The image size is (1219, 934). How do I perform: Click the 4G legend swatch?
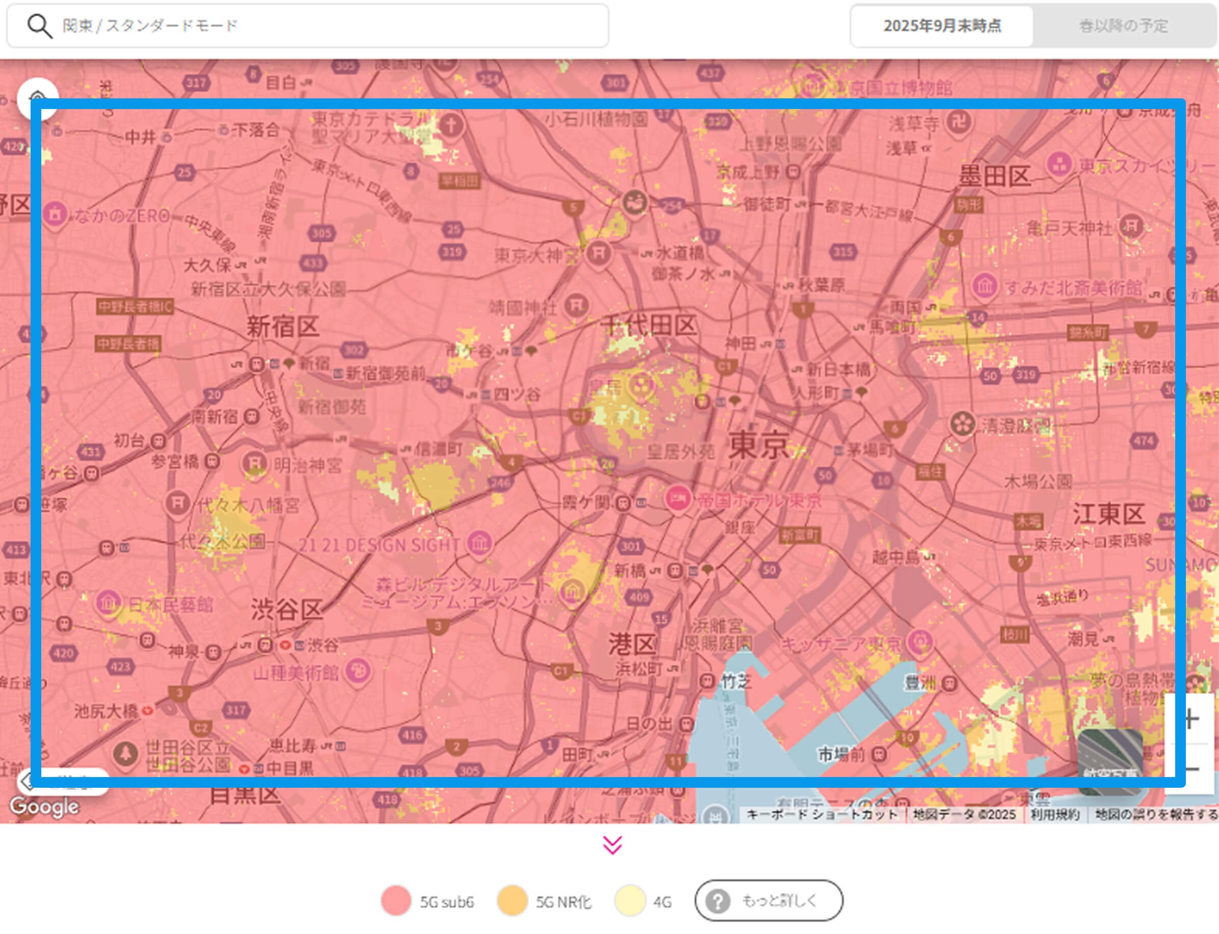tap(630, 900)
